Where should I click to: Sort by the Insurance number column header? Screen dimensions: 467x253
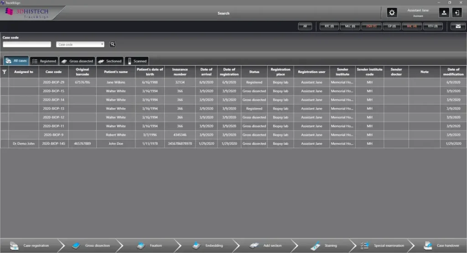click(180, 72)
